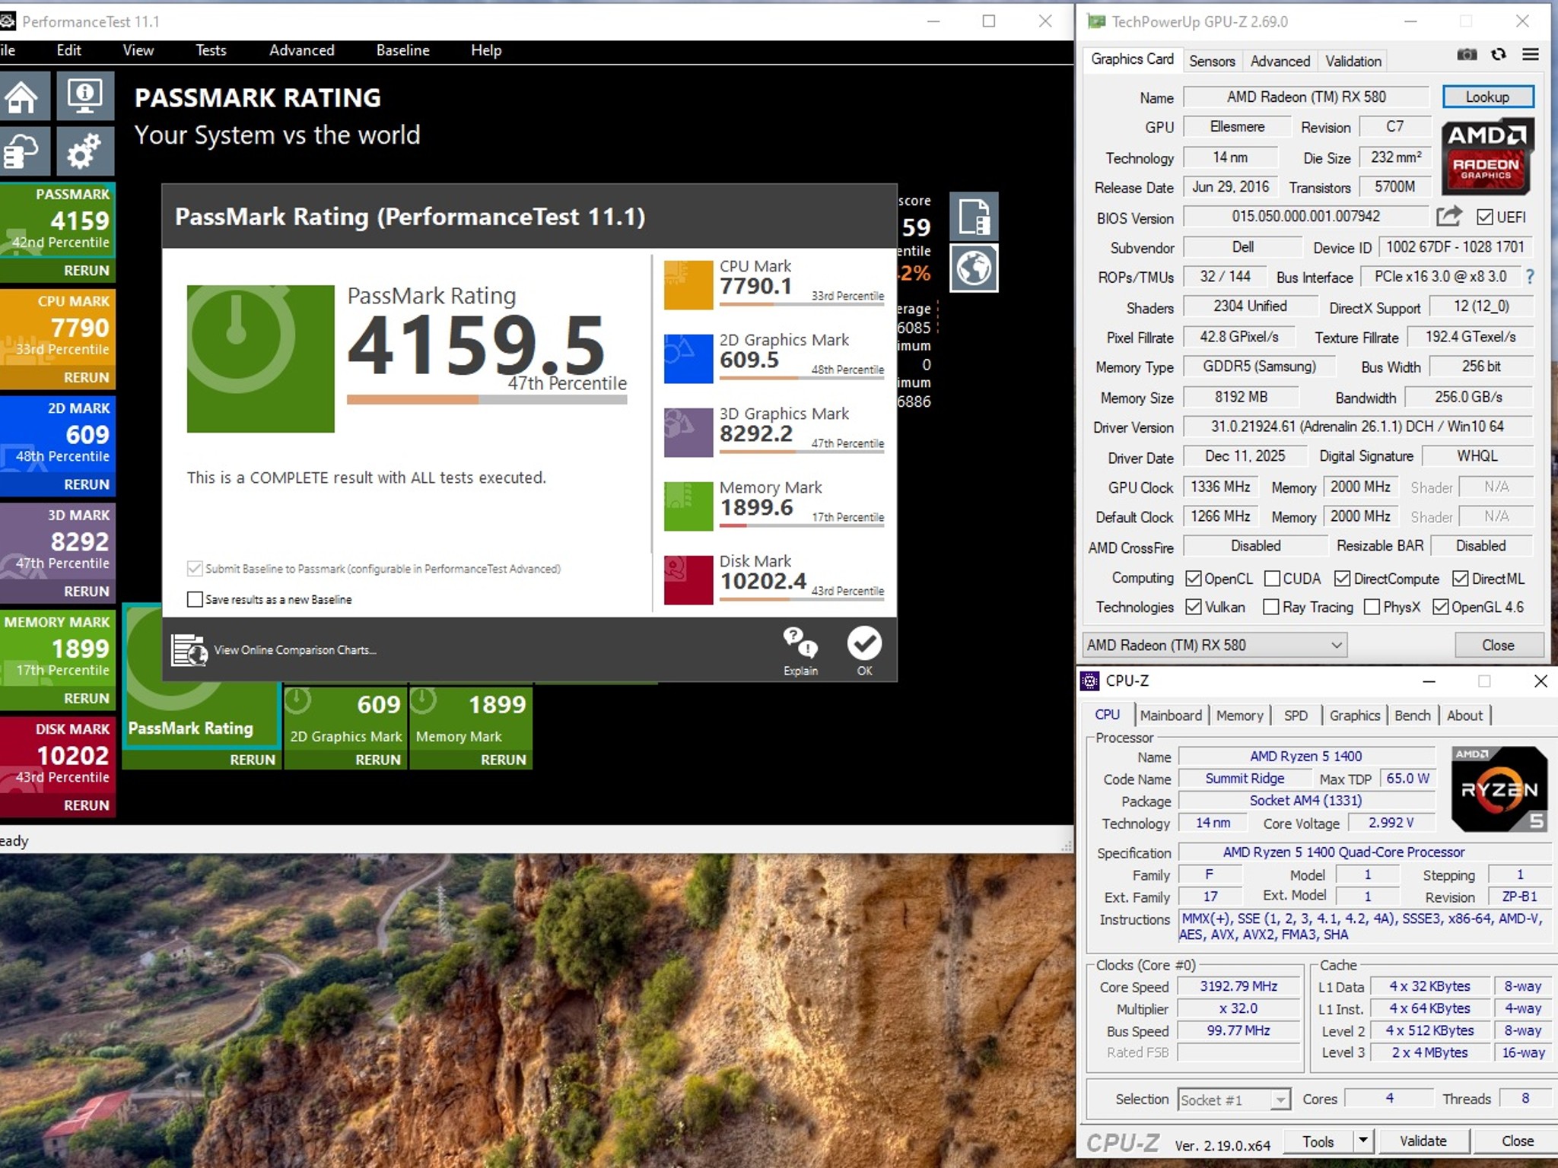Open the world comparison globe icon
The width and height of the screenshot is (1558, 1168).
coord(974,268)
